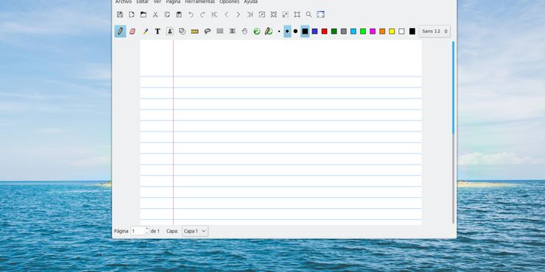Click the Save file icon
Viewport: 545px width, 272px height.
(x=120, y=15)
